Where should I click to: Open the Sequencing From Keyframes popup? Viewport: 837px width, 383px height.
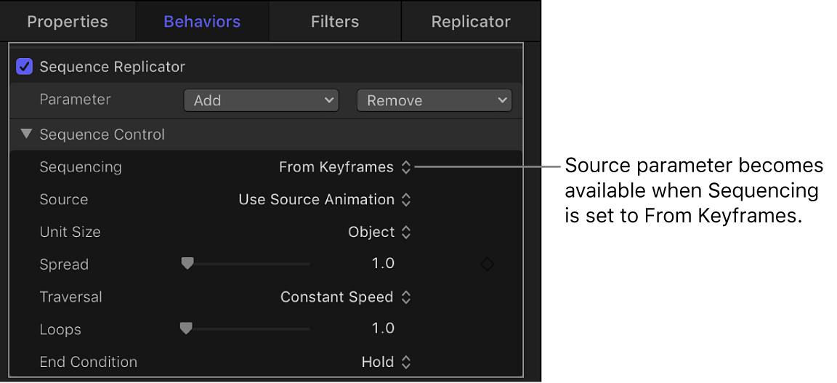click(344, 167)
